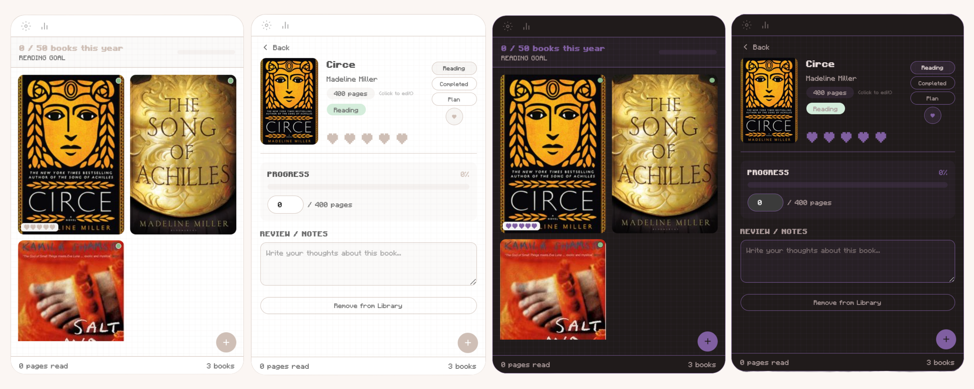Open Salt book cover in light library
The image size is (974, 389).
(x=71, y=291)
